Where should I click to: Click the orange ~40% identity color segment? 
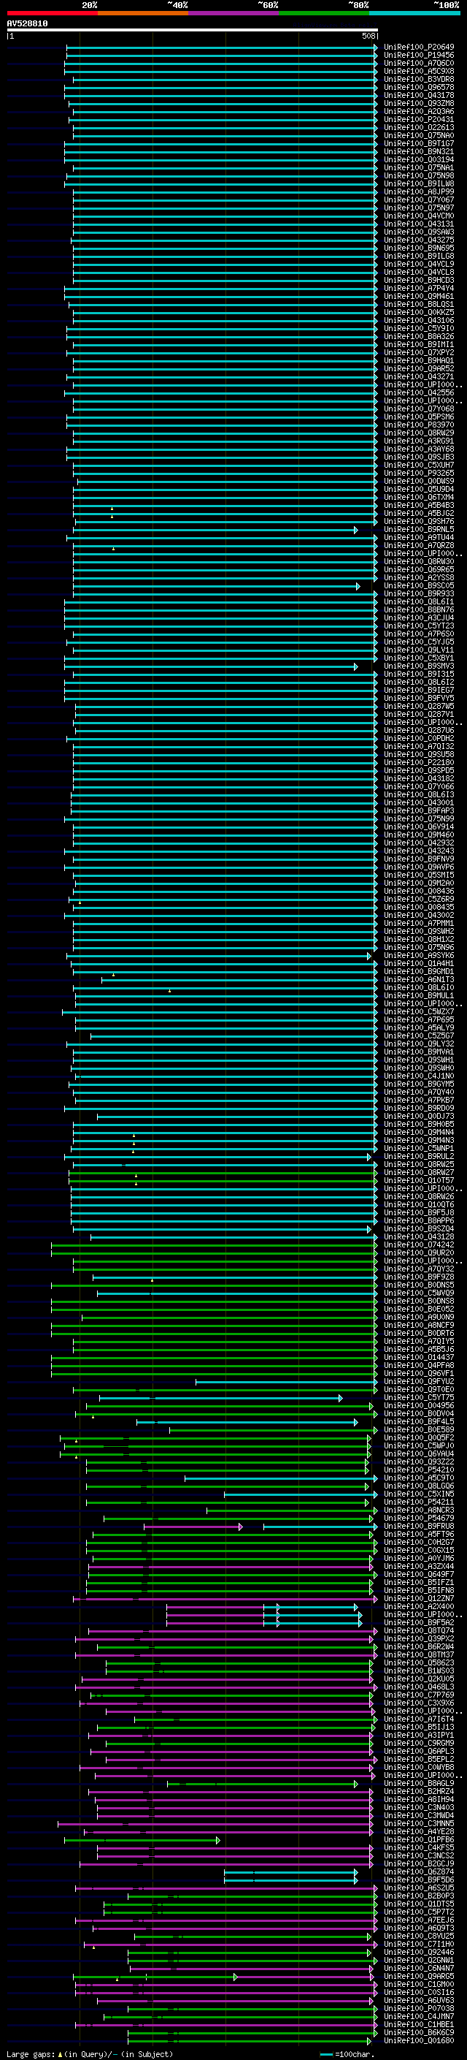coord(143,13)
